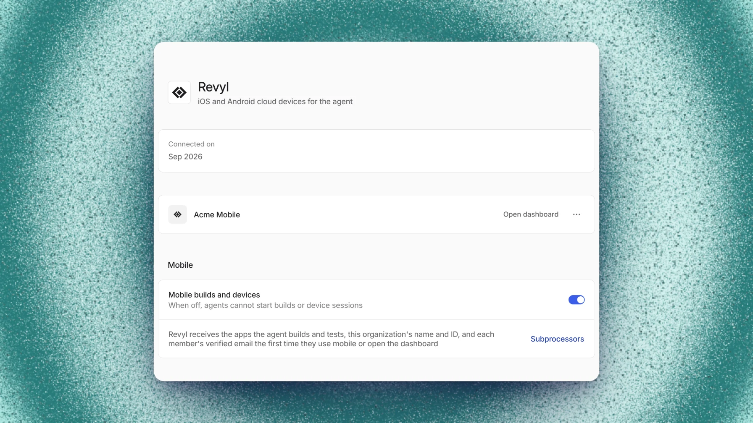Viewport: 753px width, 423px height.
Task: Click the Acme Mobile workspace icon
Action: (178, 214)
